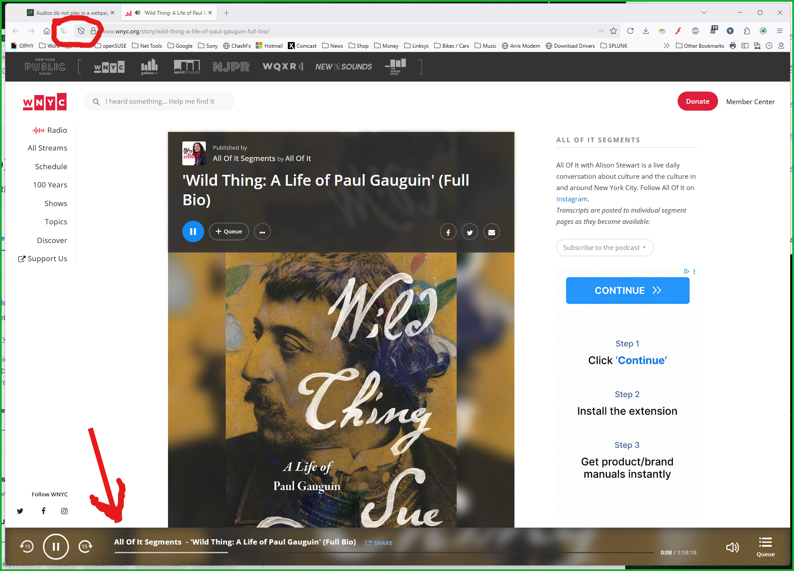Screen dimensions: 794x571
Task: Add episode with the + Queue button
Action: click(229, 232)
